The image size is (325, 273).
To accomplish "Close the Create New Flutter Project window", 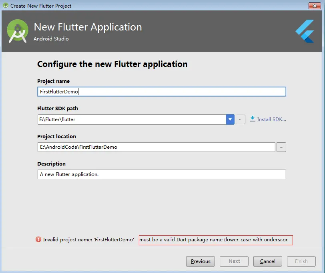I will (x=315, y=6).
